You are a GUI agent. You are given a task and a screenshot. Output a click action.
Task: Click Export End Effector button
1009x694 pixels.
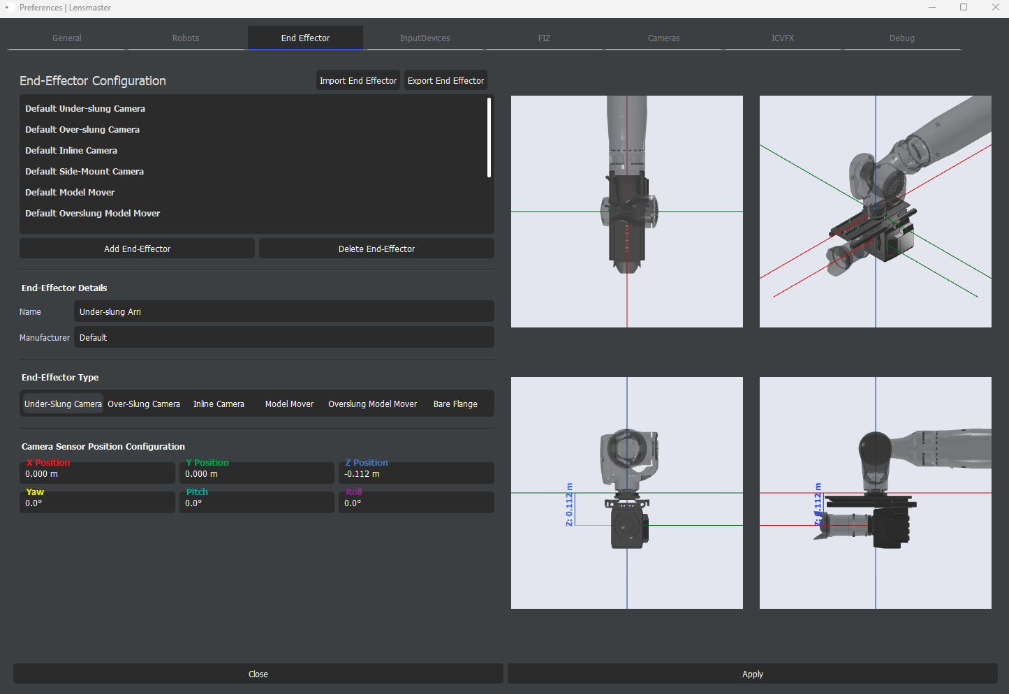point(445,81)
